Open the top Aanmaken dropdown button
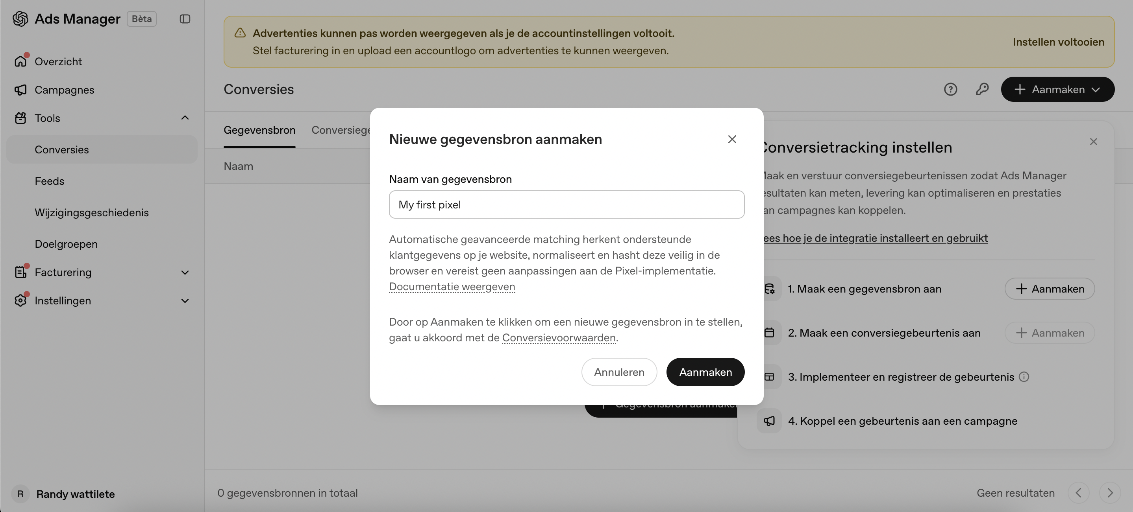 pyautogui.click(x=1057, y=89)
